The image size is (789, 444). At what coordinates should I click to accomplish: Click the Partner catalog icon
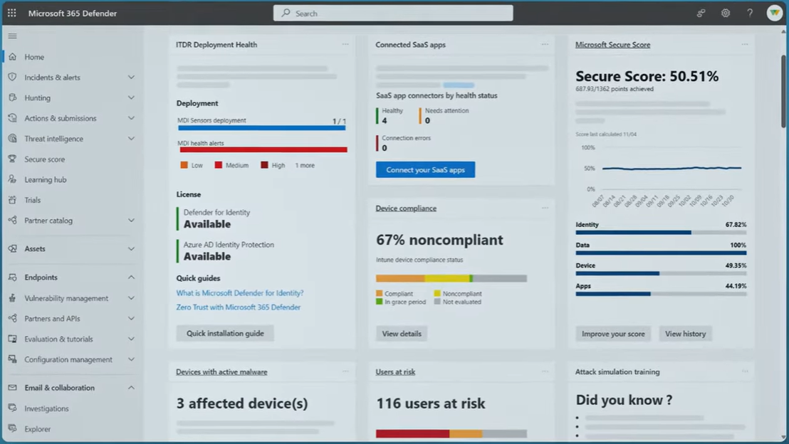coord(13,221)
